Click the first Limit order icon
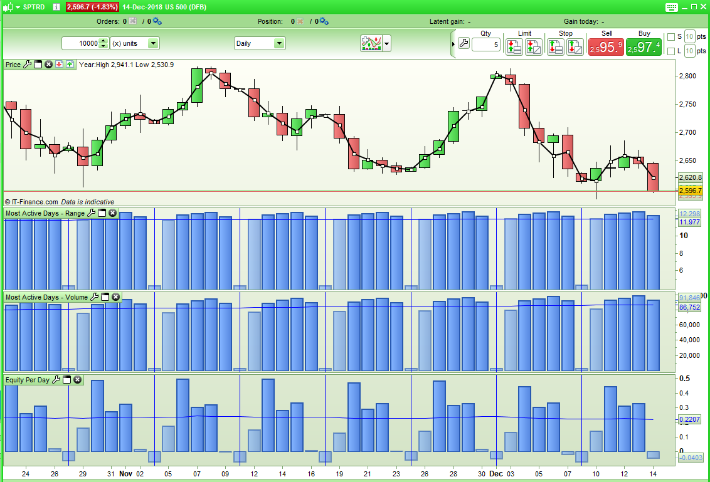The height and width of the screenshot is (482, 710). point(514,46)
